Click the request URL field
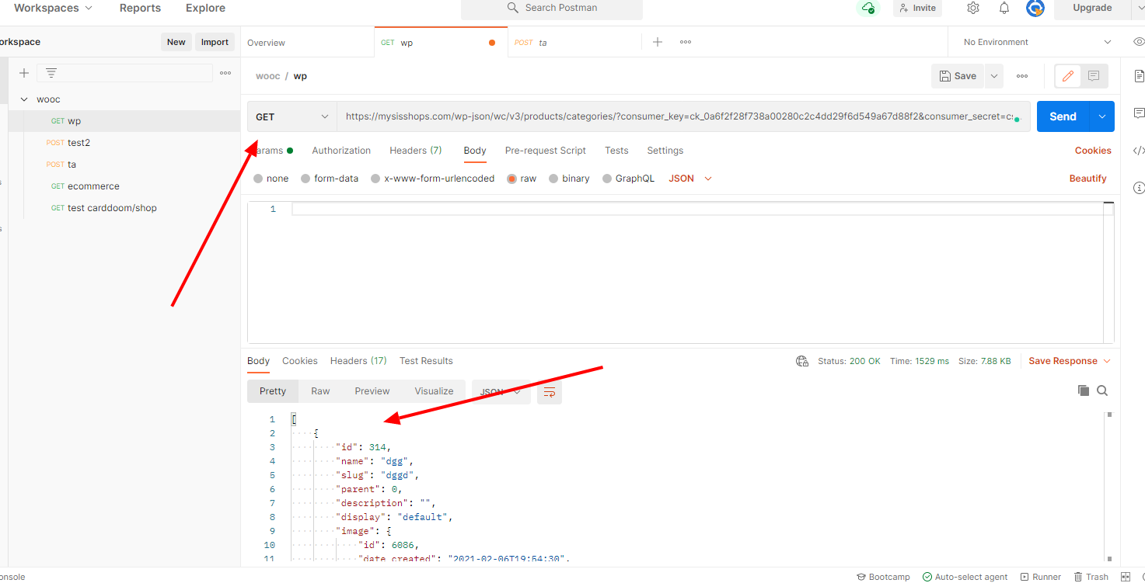Image resolution: width=1145 pixels, height=583 pixels. 683,116
